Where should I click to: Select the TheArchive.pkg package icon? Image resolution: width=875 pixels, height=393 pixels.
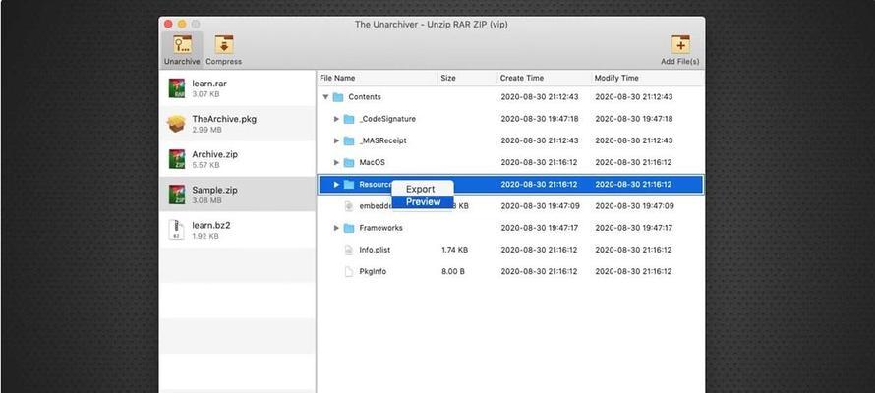point(176,124)
